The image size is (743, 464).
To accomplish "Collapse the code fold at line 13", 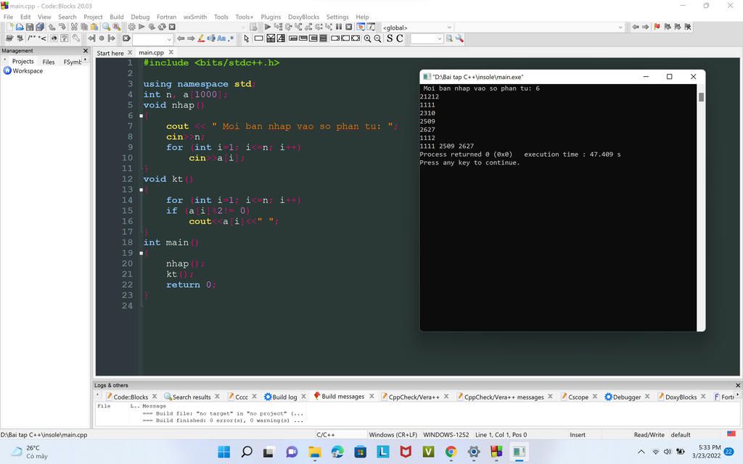I will (x=141, y=189).
